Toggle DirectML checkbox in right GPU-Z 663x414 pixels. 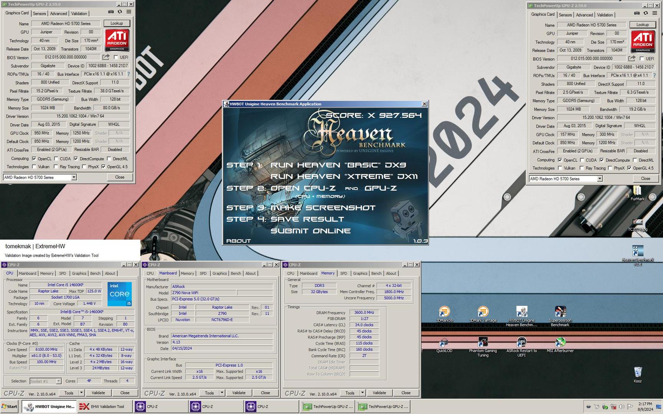tap(635, 160)
